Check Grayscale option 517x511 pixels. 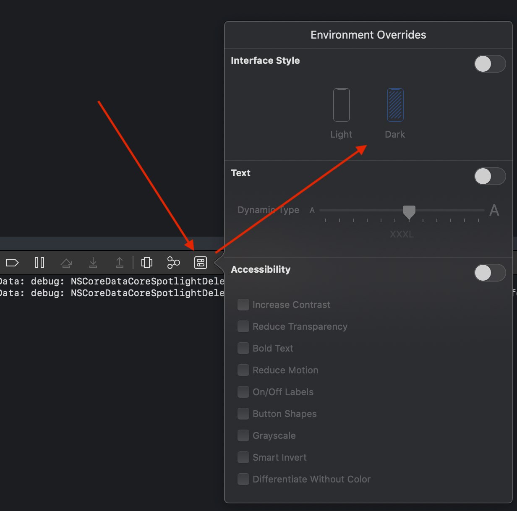coord(243,435)
